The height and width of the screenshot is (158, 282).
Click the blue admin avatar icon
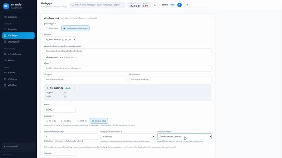coord(179,5)
